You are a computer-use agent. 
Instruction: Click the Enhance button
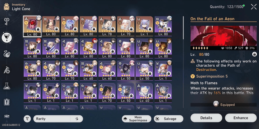click(x=241, y=118)
